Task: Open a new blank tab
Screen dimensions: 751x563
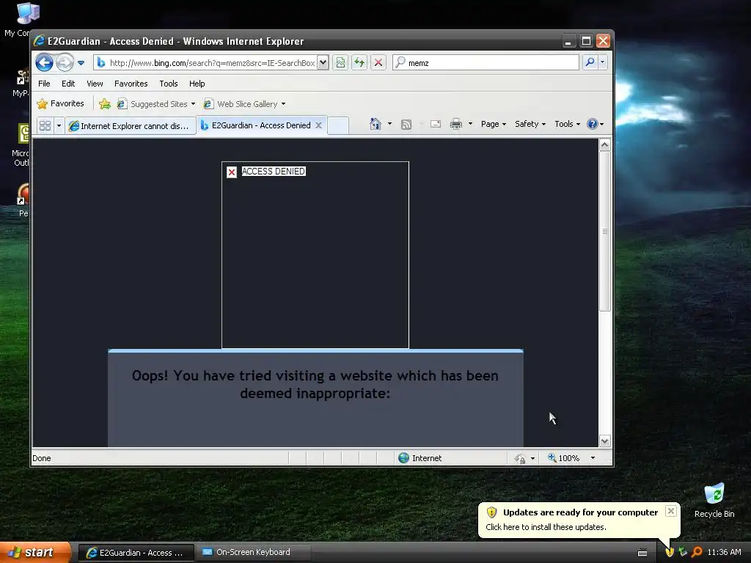Action: [x=338, y=125]
